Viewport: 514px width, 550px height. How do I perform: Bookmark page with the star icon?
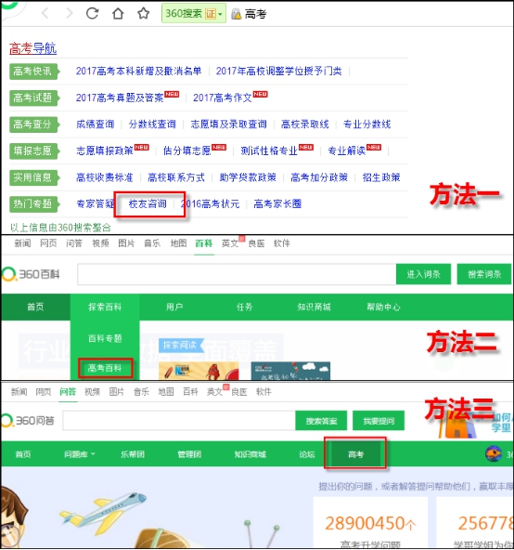click(x=143, y=13)
